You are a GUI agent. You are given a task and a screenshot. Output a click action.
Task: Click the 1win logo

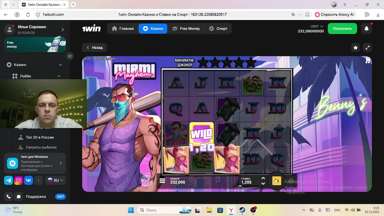91,28
